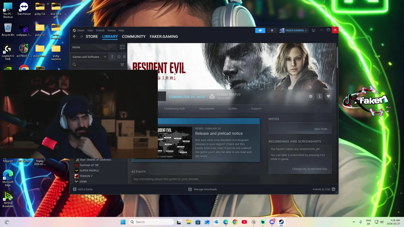Select the Logitech G HUB desktop shortcut

coord(8,52)
